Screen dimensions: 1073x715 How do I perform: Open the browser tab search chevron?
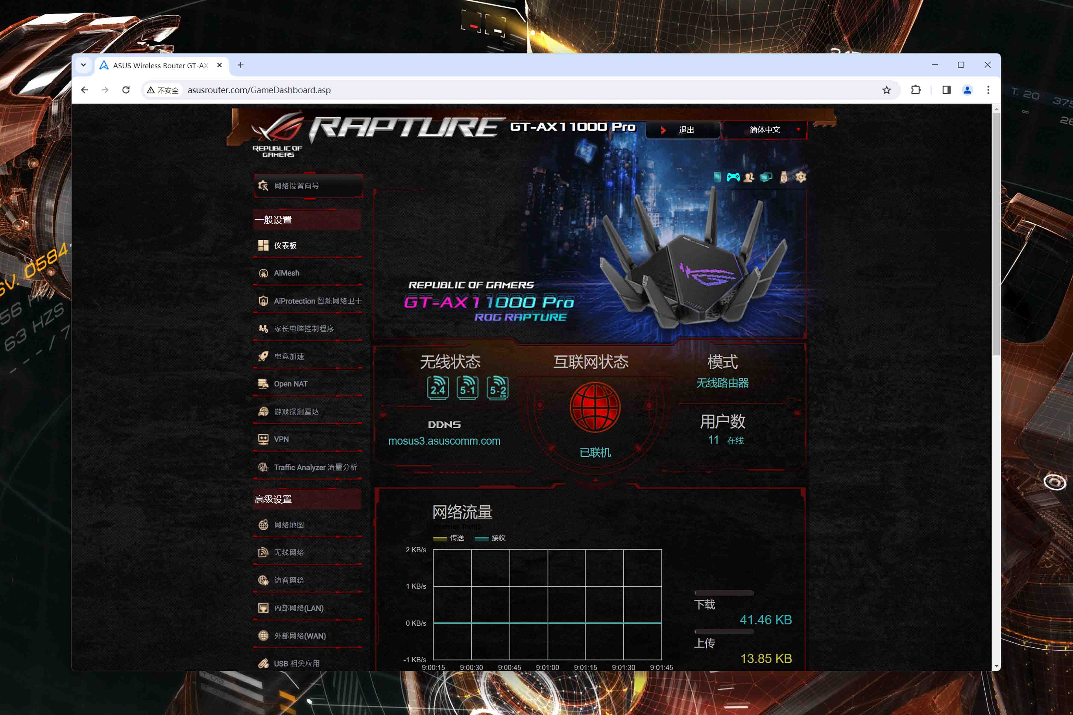click(83, 65)
